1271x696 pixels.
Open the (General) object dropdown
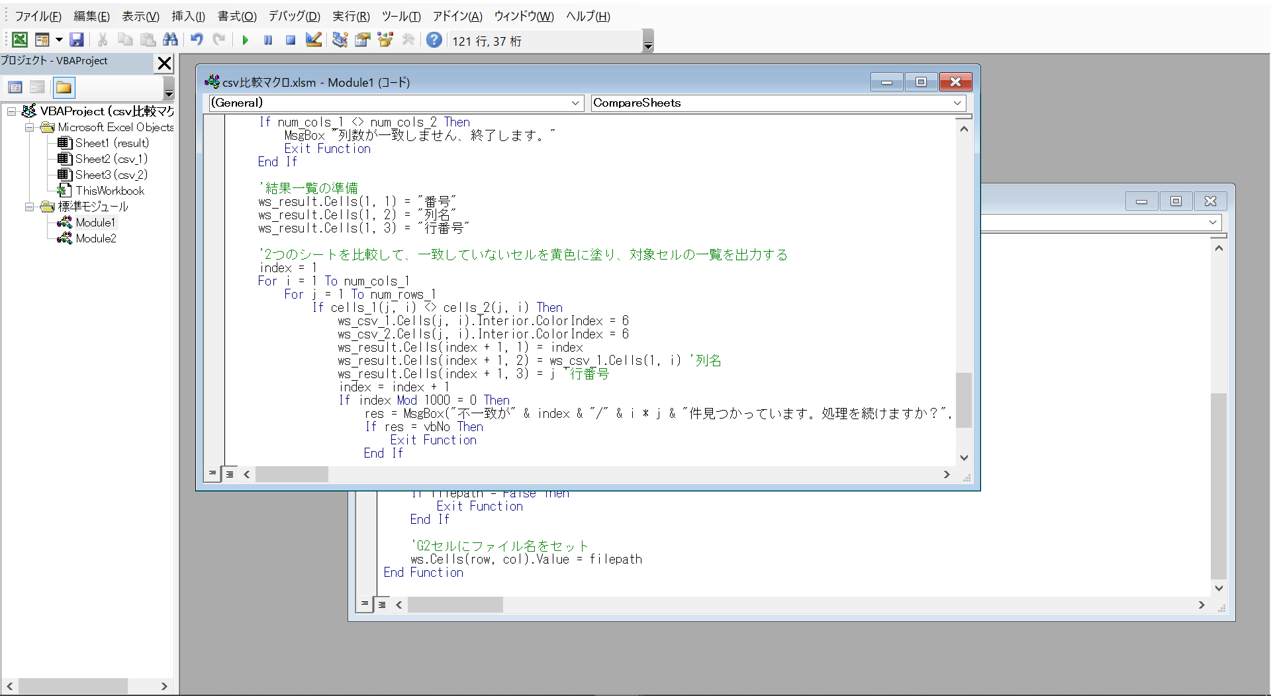point(575,103)
